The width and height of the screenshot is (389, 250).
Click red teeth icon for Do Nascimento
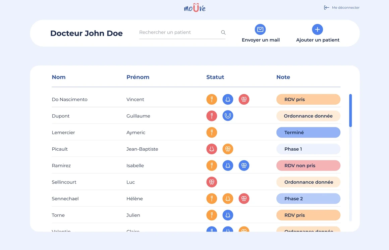click(x=244, y=99)
